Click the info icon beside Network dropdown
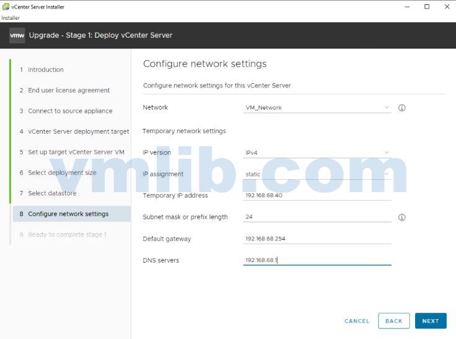The height and width of the screenshot is (339, 456). [x=401, y=108]
